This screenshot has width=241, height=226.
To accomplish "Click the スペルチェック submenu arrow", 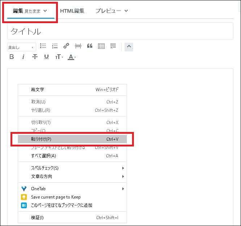I will click(123, 168).
